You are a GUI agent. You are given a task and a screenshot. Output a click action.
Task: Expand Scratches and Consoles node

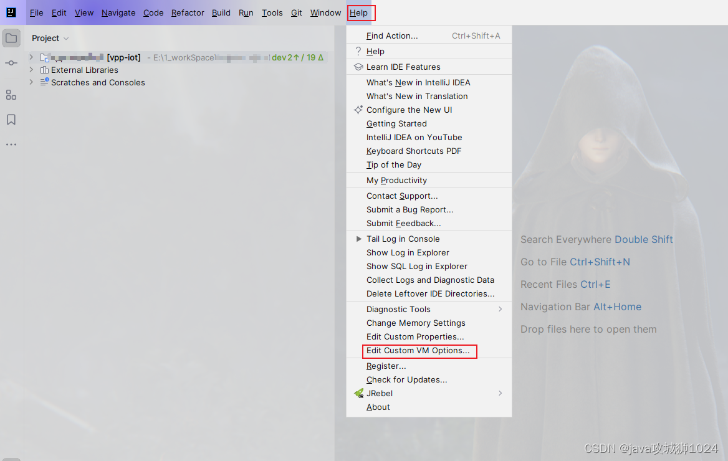point(31,82)
